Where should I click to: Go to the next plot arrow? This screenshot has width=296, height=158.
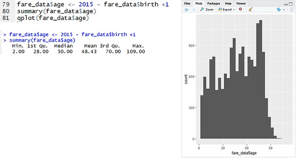point(194,9)
